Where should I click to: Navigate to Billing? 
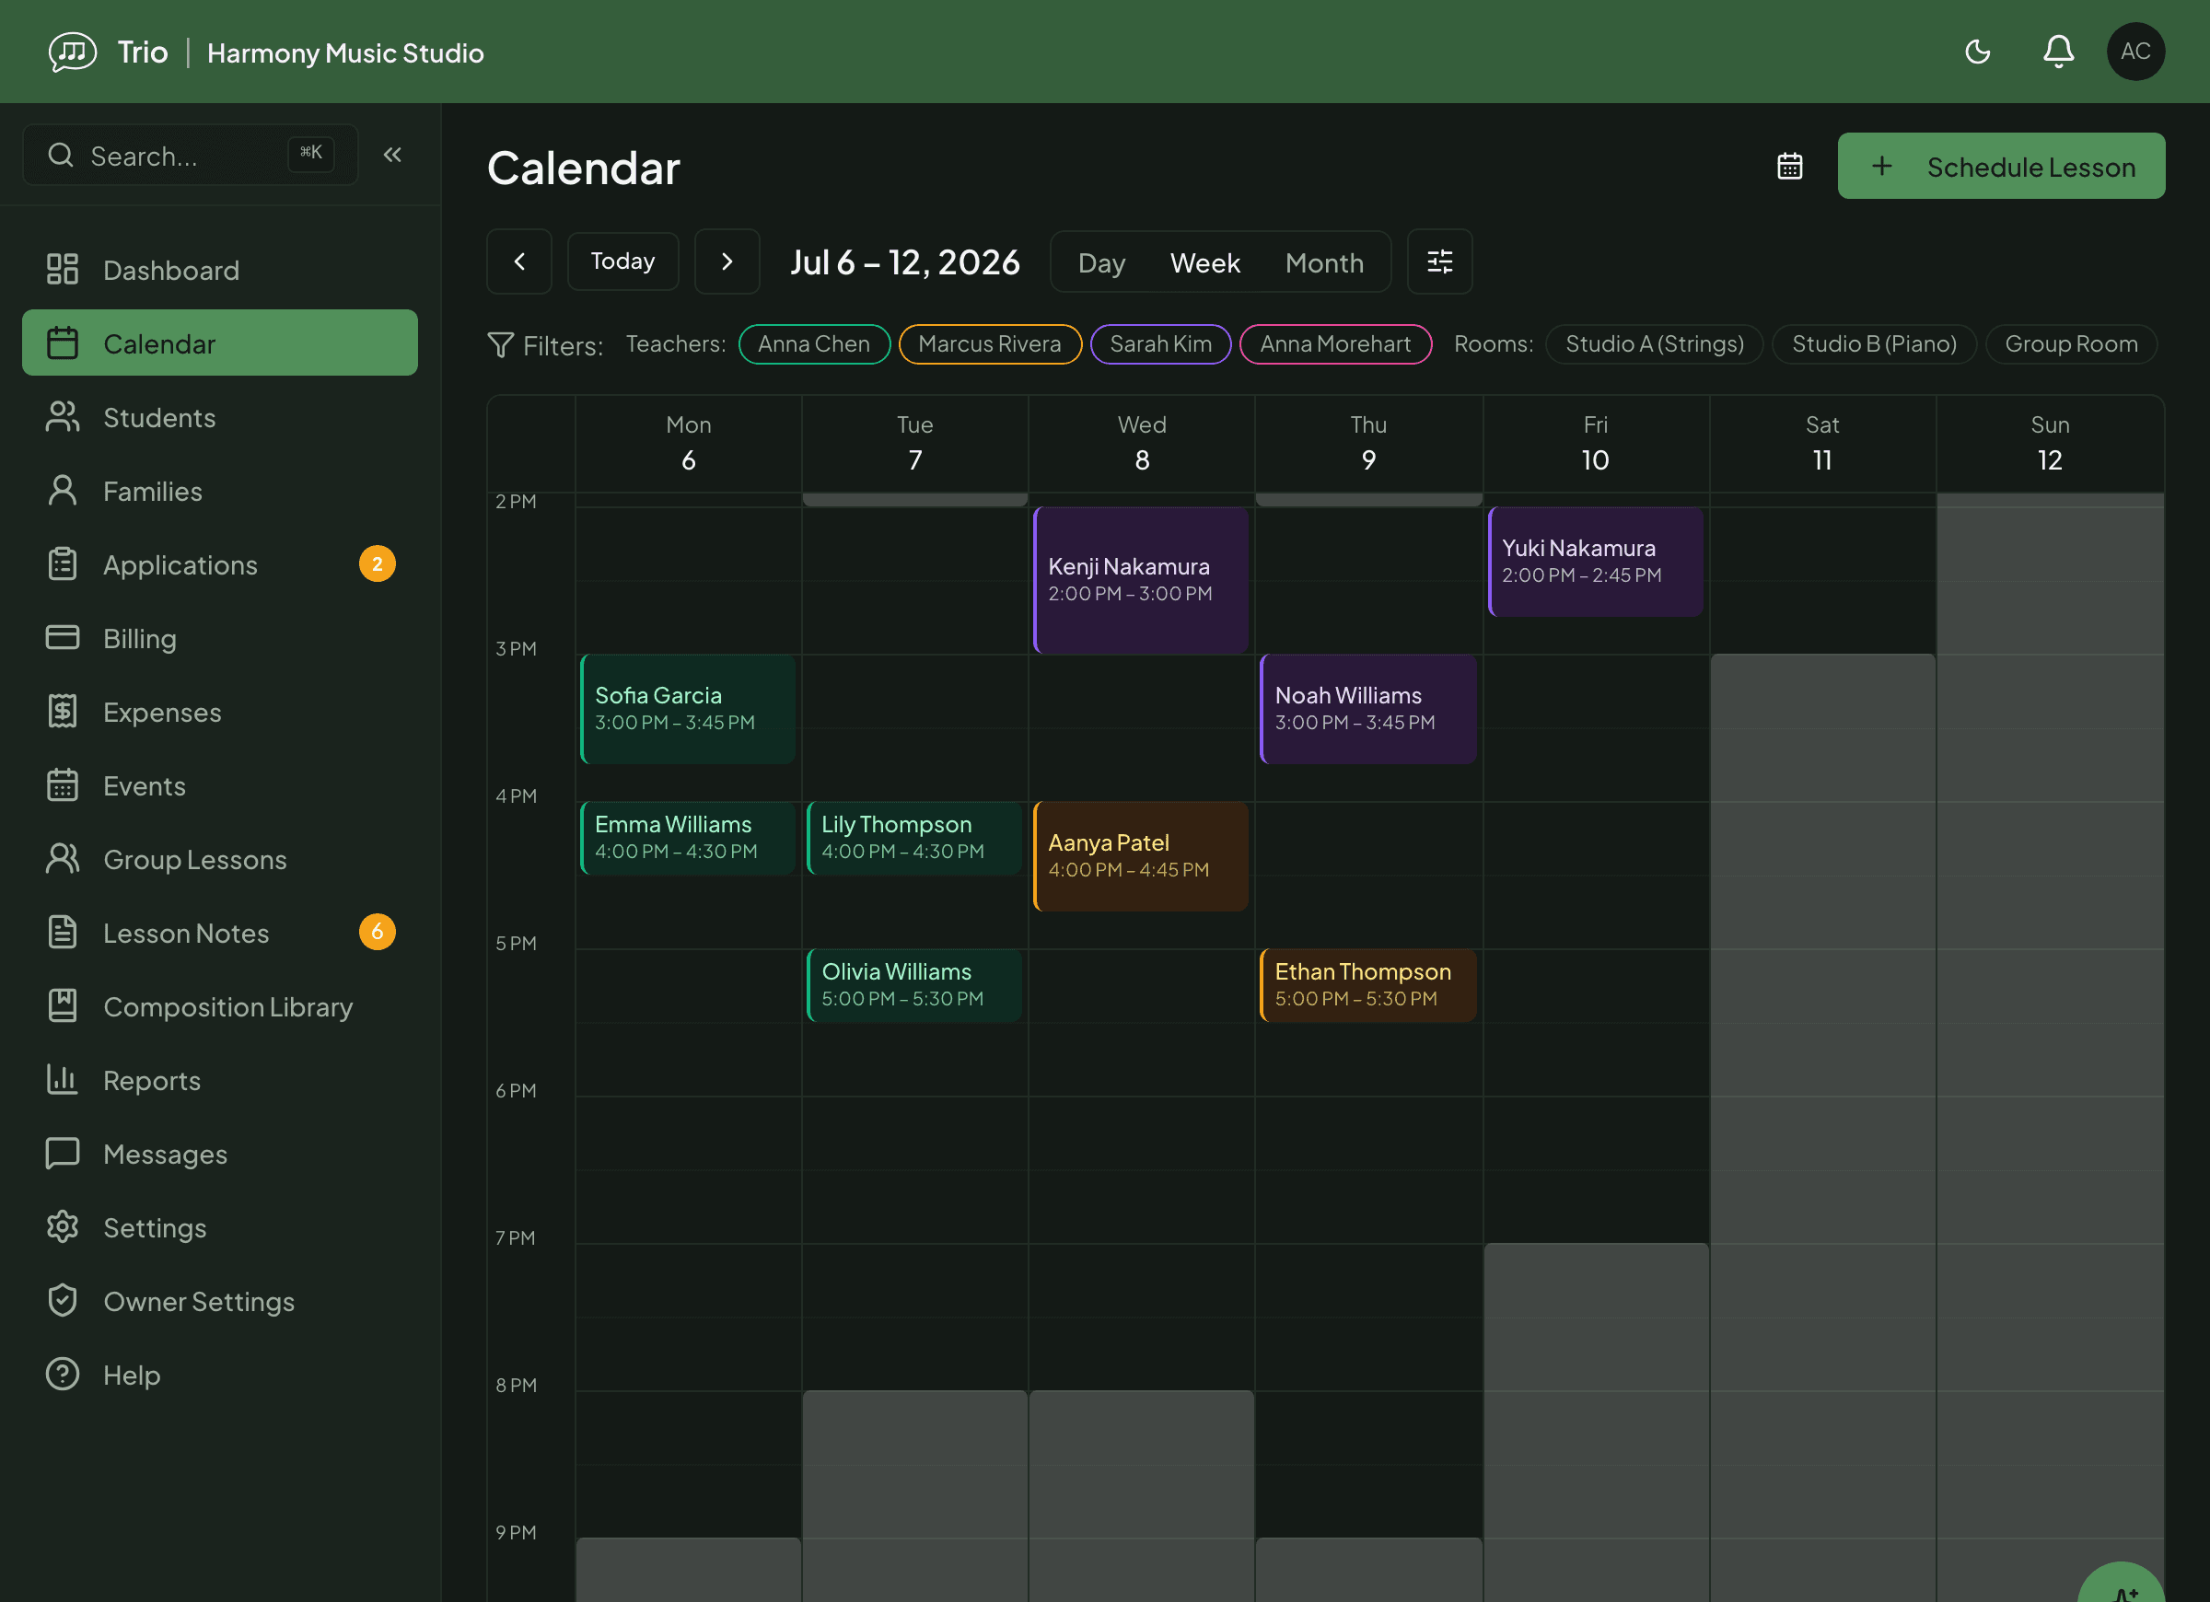point(219,638)
